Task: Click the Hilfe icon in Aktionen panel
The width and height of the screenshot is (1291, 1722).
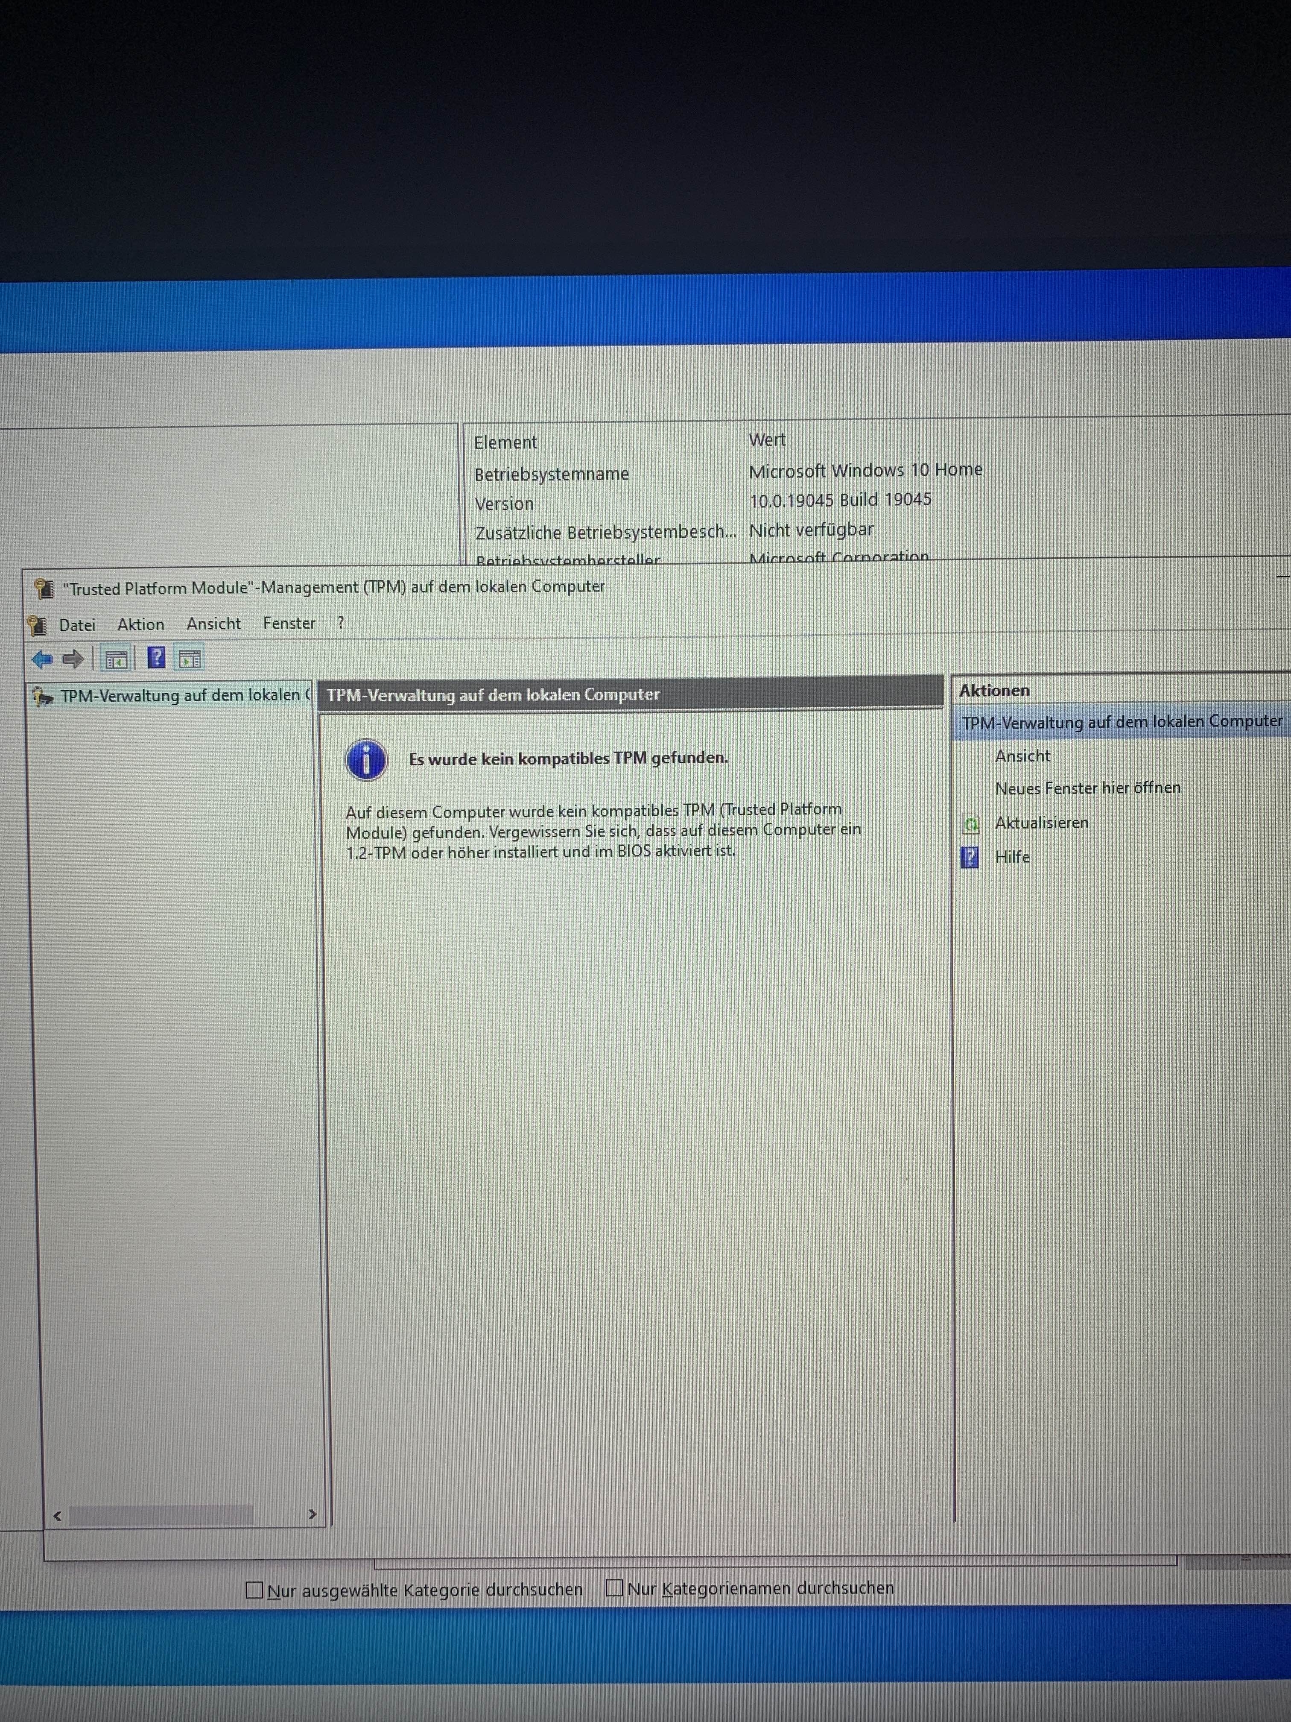Action: [x=970, y=857]
